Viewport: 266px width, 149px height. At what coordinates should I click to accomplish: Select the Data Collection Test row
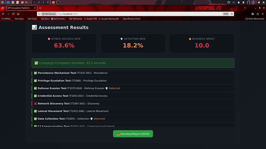133,119
